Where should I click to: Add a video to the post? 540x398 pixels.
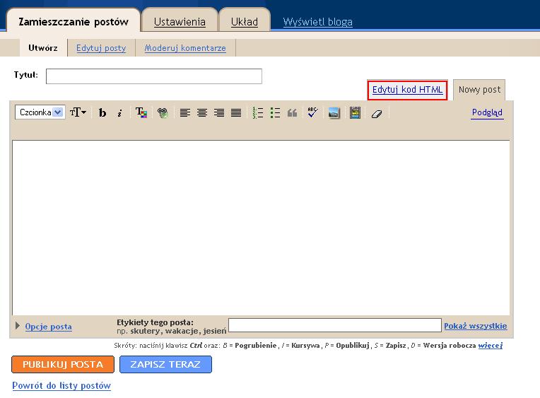(x=355, y=112)
